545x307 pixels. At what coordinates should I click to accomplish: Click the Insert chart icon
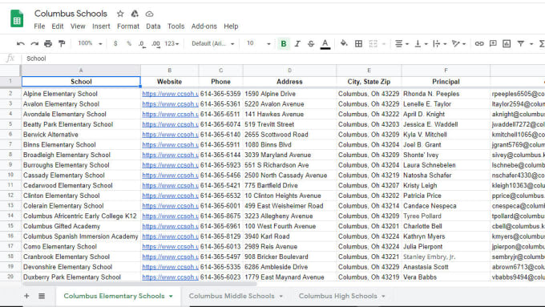pos(507,44)
